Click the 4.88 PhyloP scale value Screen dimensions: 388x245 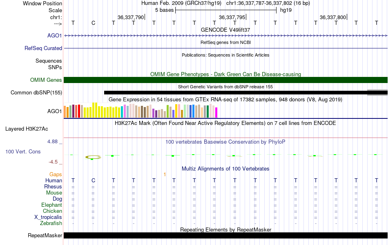(52, 142)
